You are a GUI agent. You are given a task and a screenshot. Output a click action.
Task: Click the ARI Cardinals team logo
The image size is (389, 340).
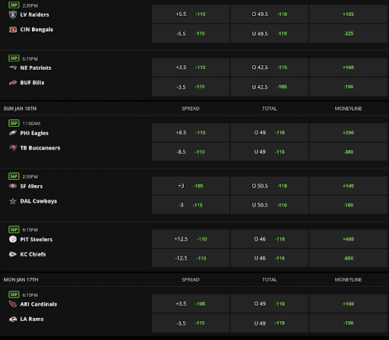pyautogui.click(x=13, y=304)
